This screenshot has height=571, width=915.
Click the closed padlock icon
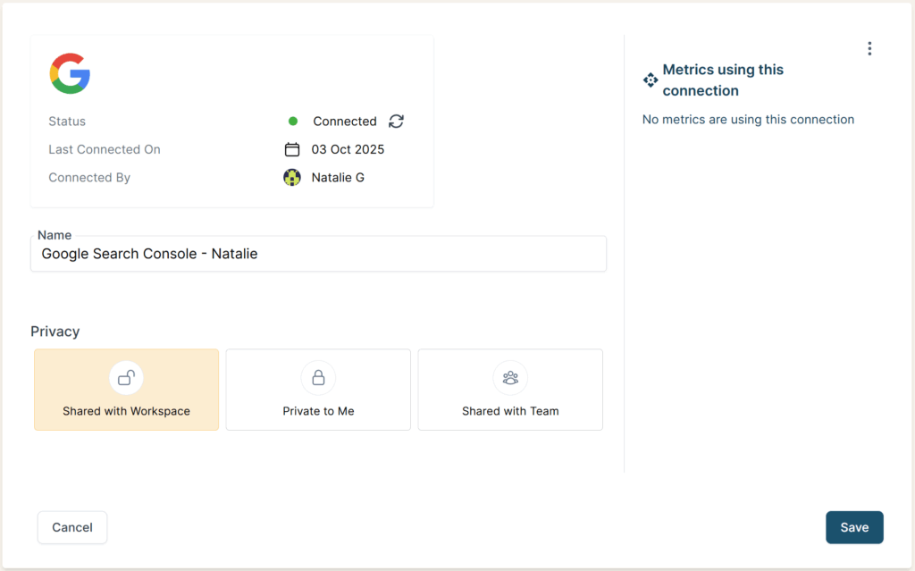click(x=318, y=378)
